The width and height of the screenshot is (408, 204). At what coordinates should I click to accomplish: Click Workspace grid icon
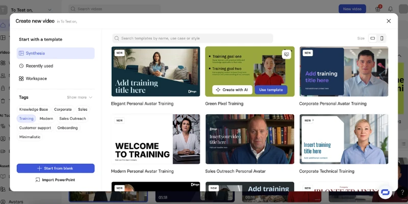point(21,79)
